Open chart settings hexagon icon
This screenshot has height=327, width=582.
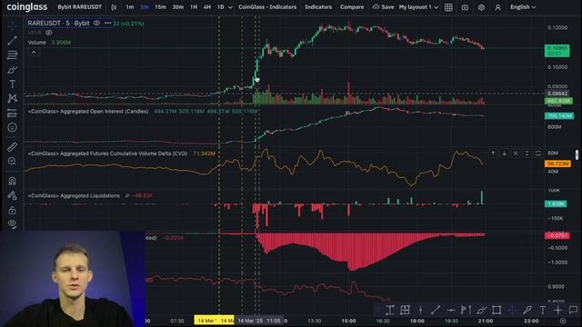click(481, 7)
